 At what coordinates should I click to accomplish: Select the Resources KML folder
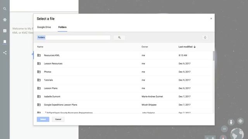pos(123,55)
